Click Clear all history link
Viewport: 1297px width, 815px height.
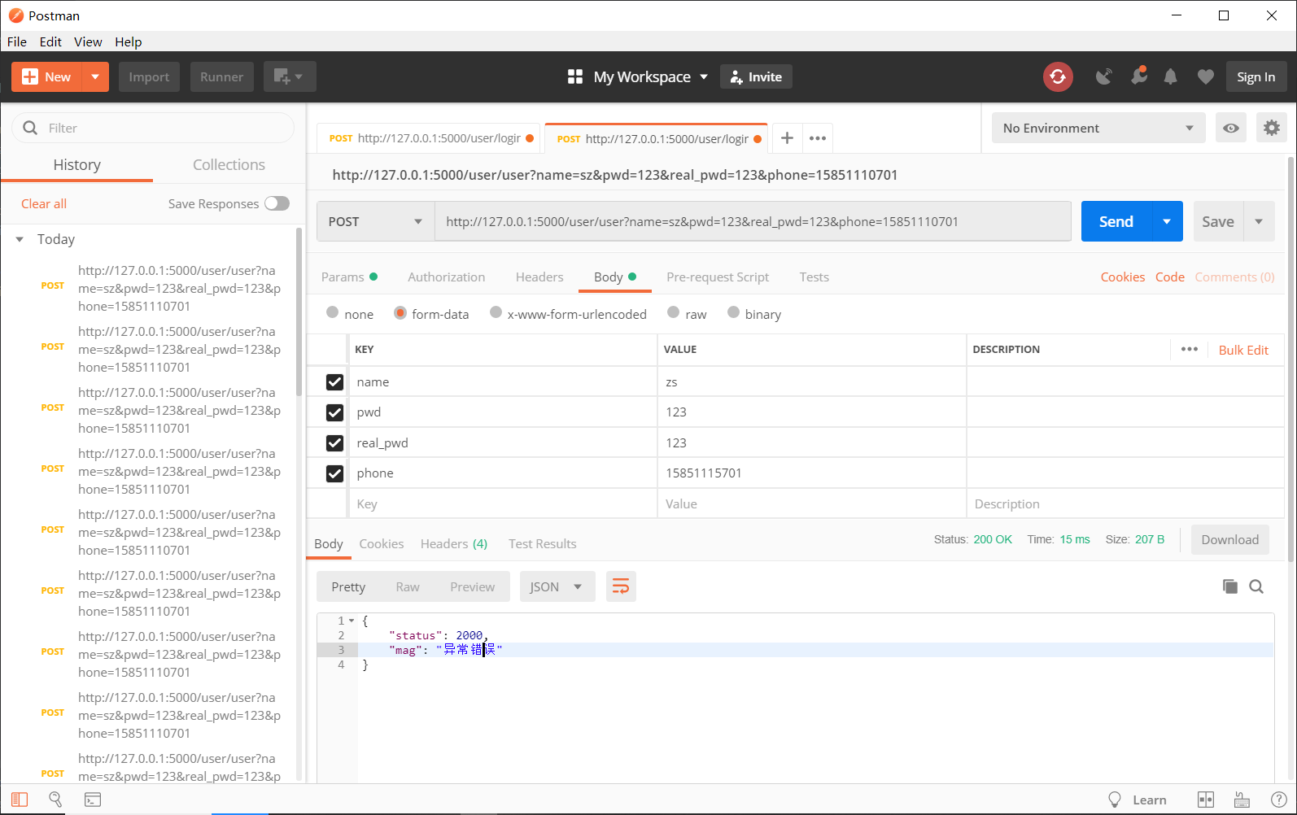44,203
